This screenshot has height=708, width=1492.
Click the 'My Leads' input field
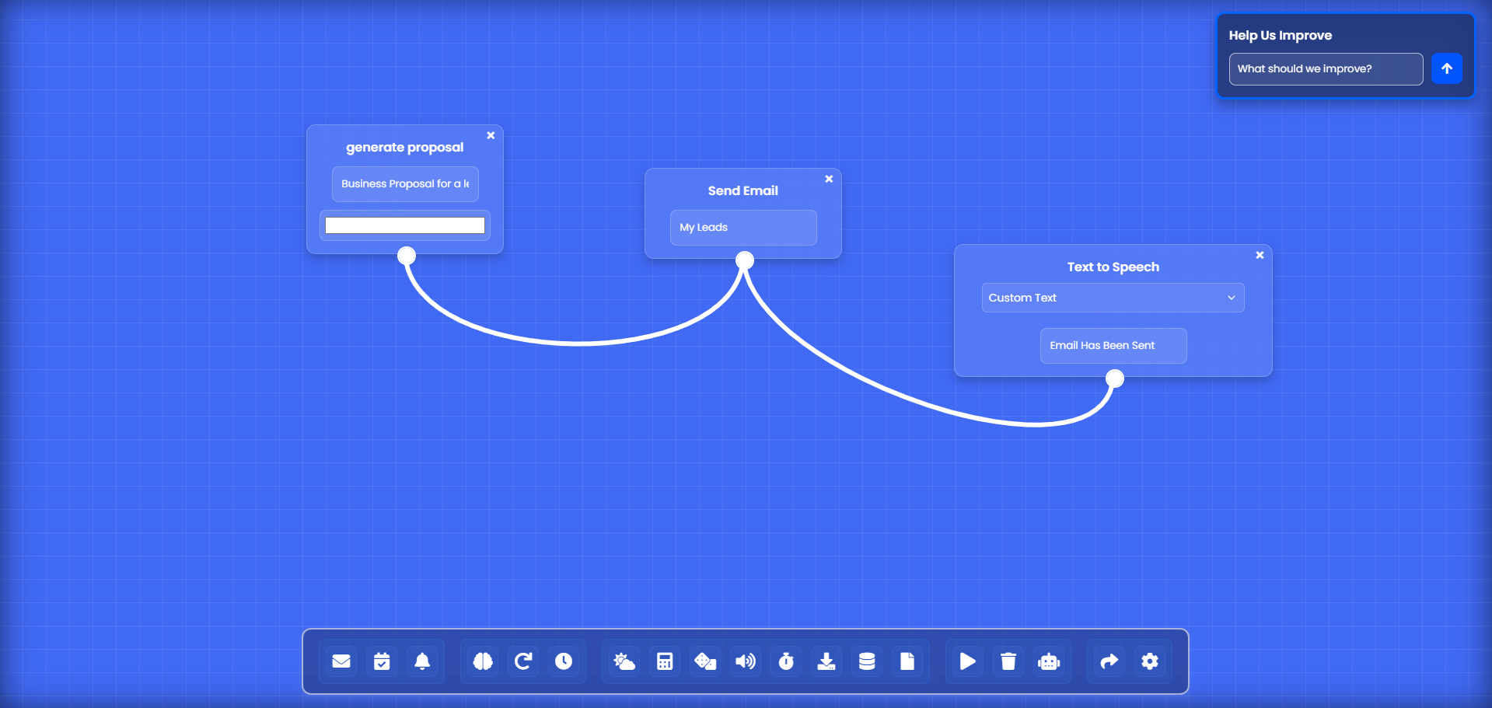(x=743, y=228)
